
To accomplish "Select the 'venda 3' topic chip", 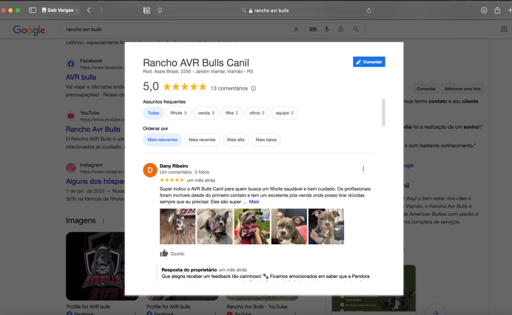I will point(206,113).
